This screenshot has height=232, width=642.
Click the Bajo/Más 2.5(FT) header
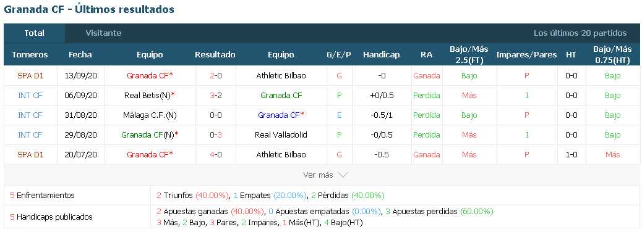pos(469,54)
